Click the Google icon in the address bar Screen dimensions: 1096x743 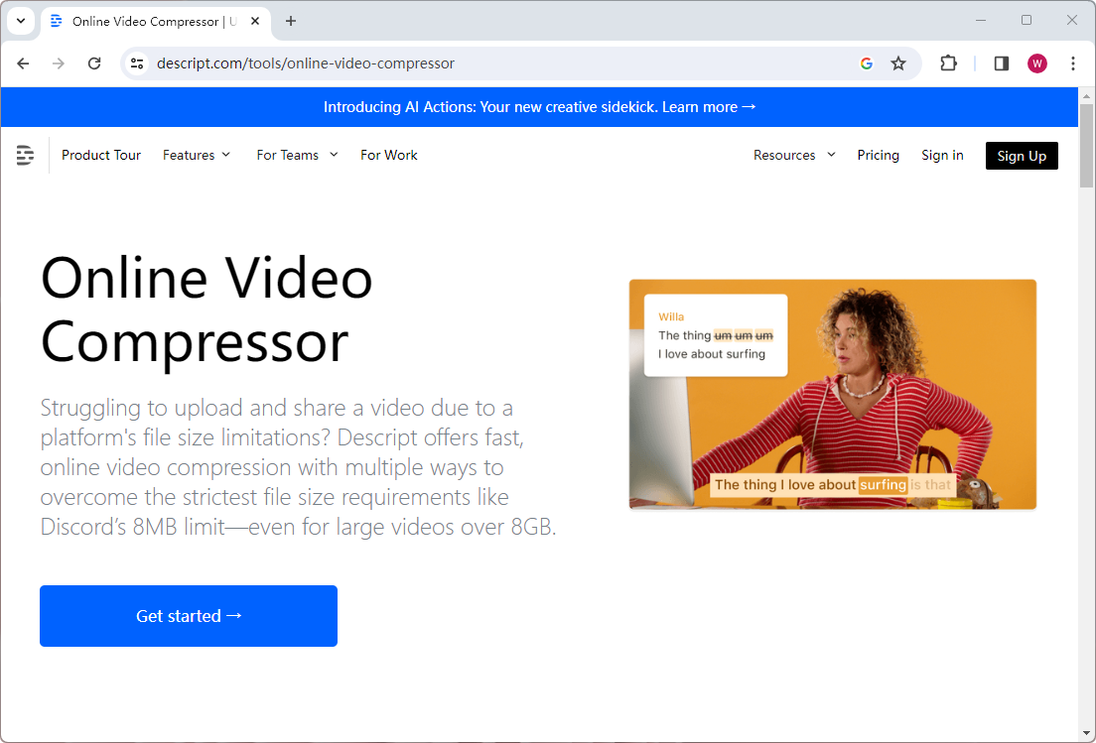867,63
